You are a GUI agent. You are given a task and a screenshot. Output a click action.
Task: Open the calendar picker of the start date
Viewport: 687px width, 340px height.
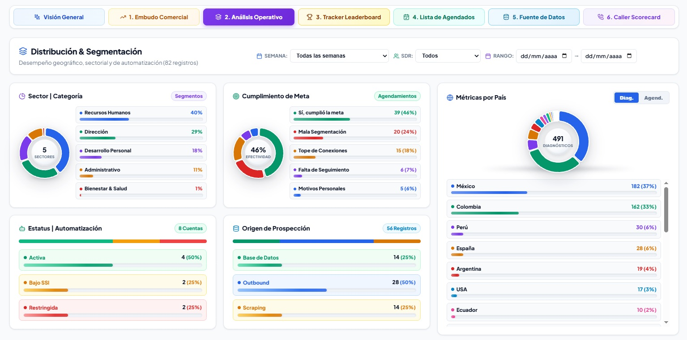coord(564,56)
